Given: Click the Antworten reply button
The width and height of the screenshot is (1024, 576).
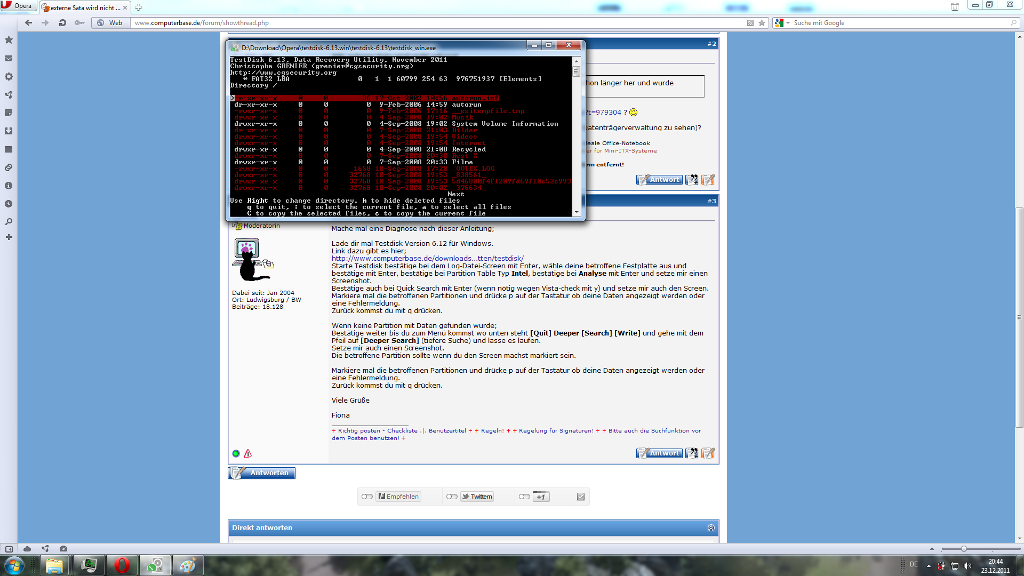Looking at the screenshot, I should point(262,473).
